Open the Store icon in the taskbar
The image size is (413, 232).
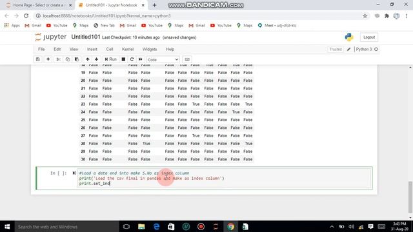pos(171,226)
